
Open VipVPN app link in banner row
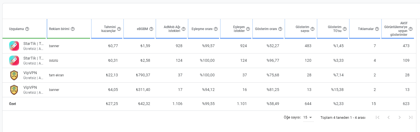point(30,87)
